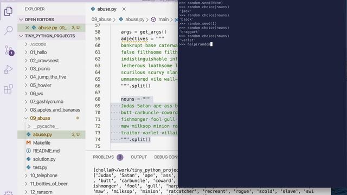Click the Makefile M icon
The image size is (347, 195).
28,142
